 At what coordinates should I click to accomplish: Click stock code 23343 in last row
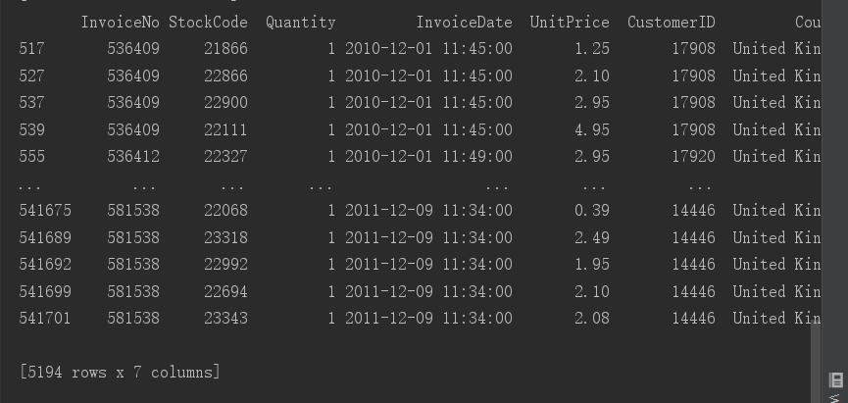coord(225,318)
